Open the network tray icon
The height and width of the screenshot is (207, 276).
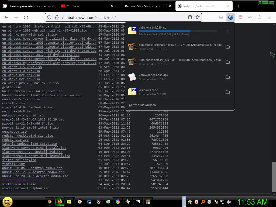222,202
